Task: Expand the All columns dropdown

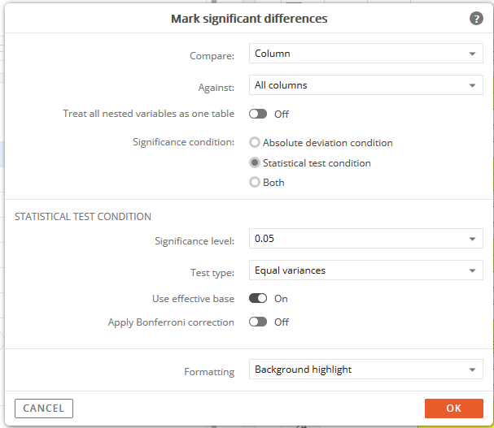Action: point(365,85)
